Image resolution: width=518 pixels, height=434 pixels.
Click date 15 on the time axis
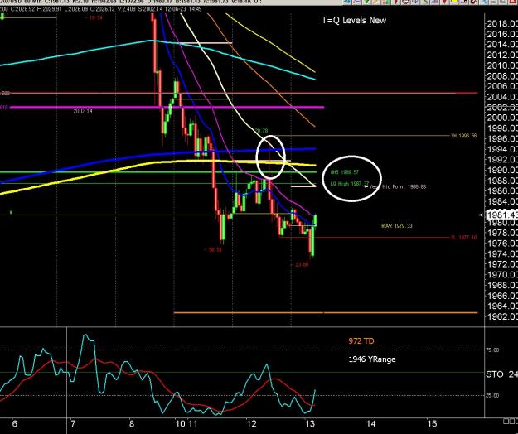pyautogui.click(x=432, y=423)
